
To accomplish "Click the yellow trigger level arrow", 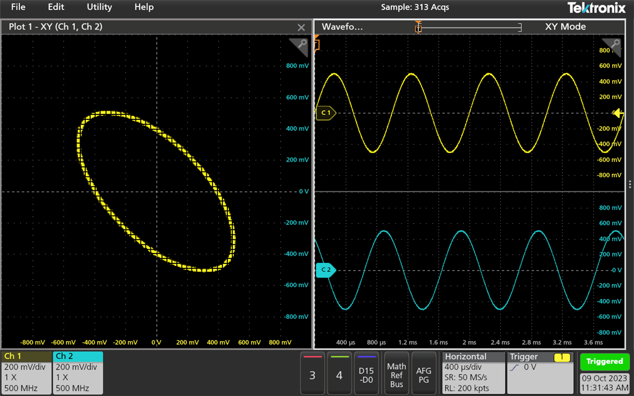I will (618, 113).
